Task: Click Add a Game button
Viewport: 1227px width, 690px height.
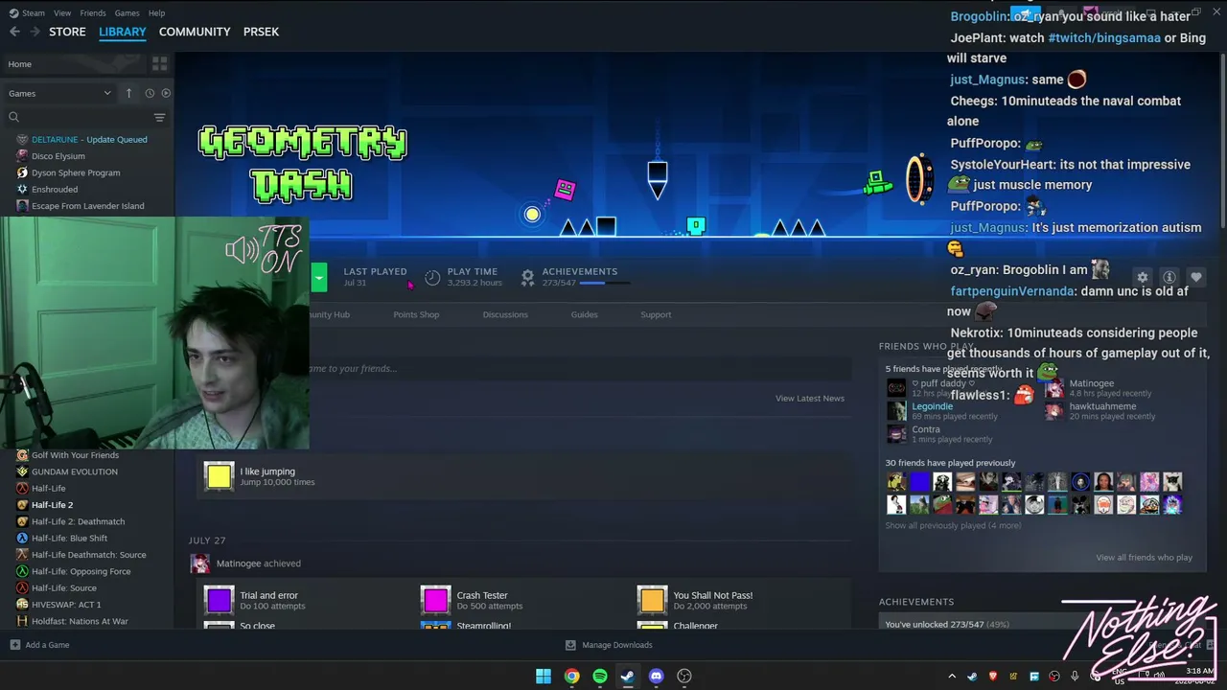Action: 39,645
